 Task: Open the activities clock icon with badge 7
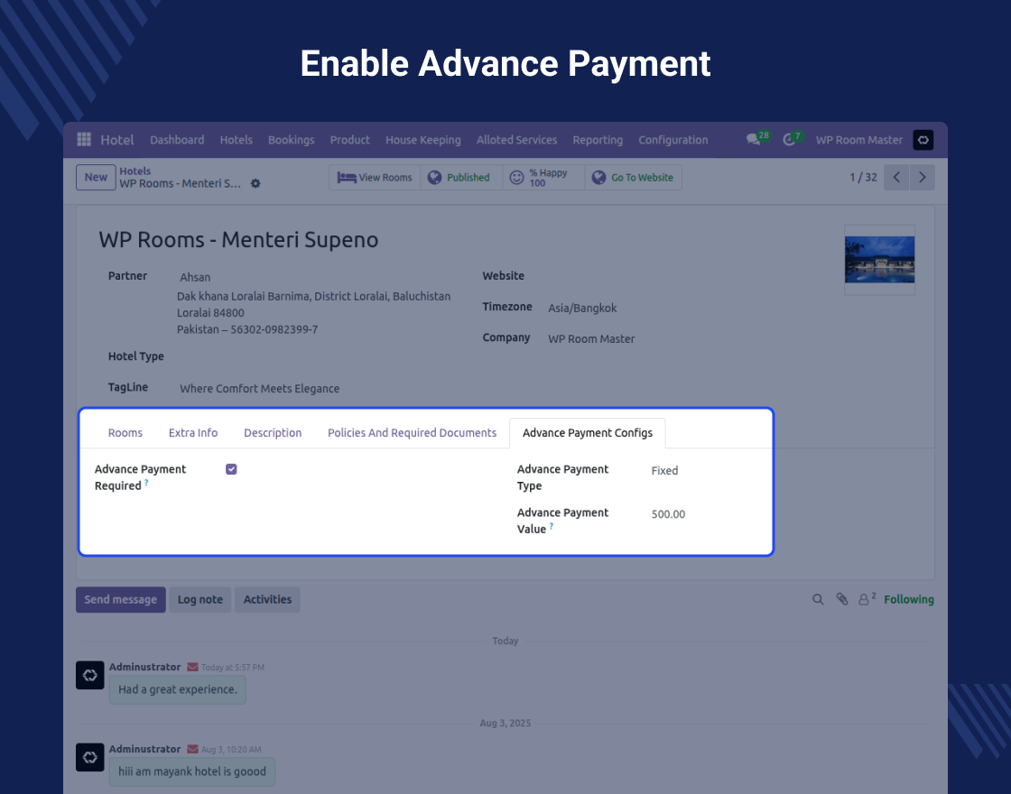[x=790, y=140]
